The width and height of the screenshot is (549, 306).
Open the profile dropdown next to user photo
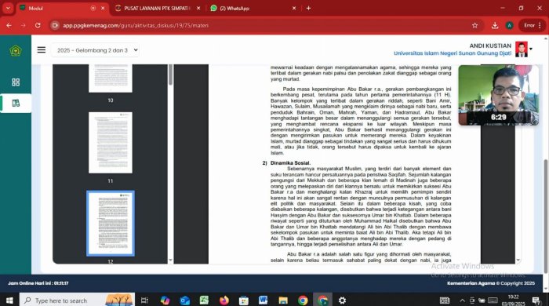click(531, 49)
